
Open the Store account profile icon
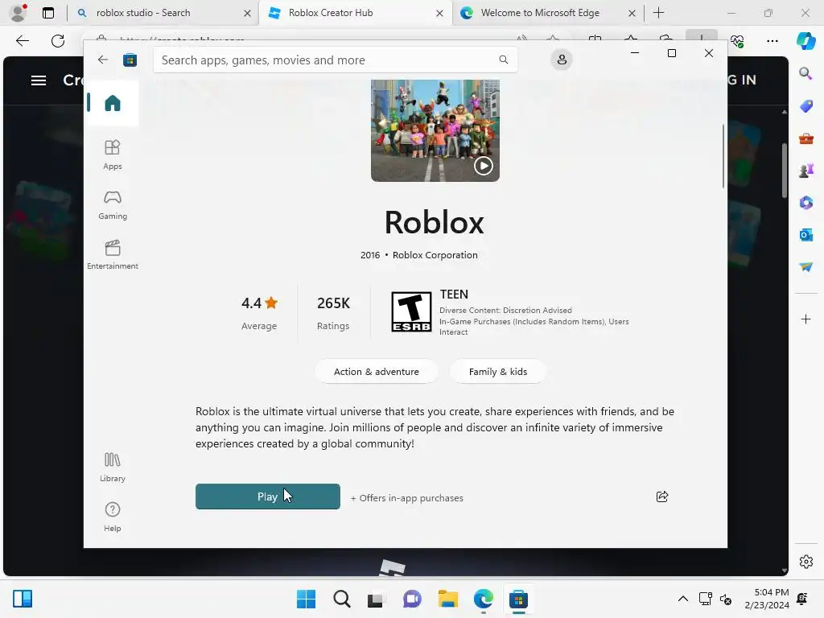pyautogui.click(x=561, y=60)
